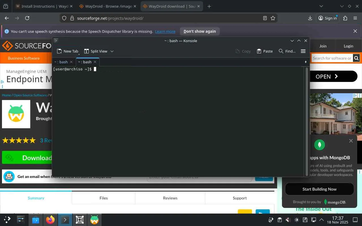
Task: Click the SourceForge search software field
Action: pyautogui.click(x=332, y=58)
